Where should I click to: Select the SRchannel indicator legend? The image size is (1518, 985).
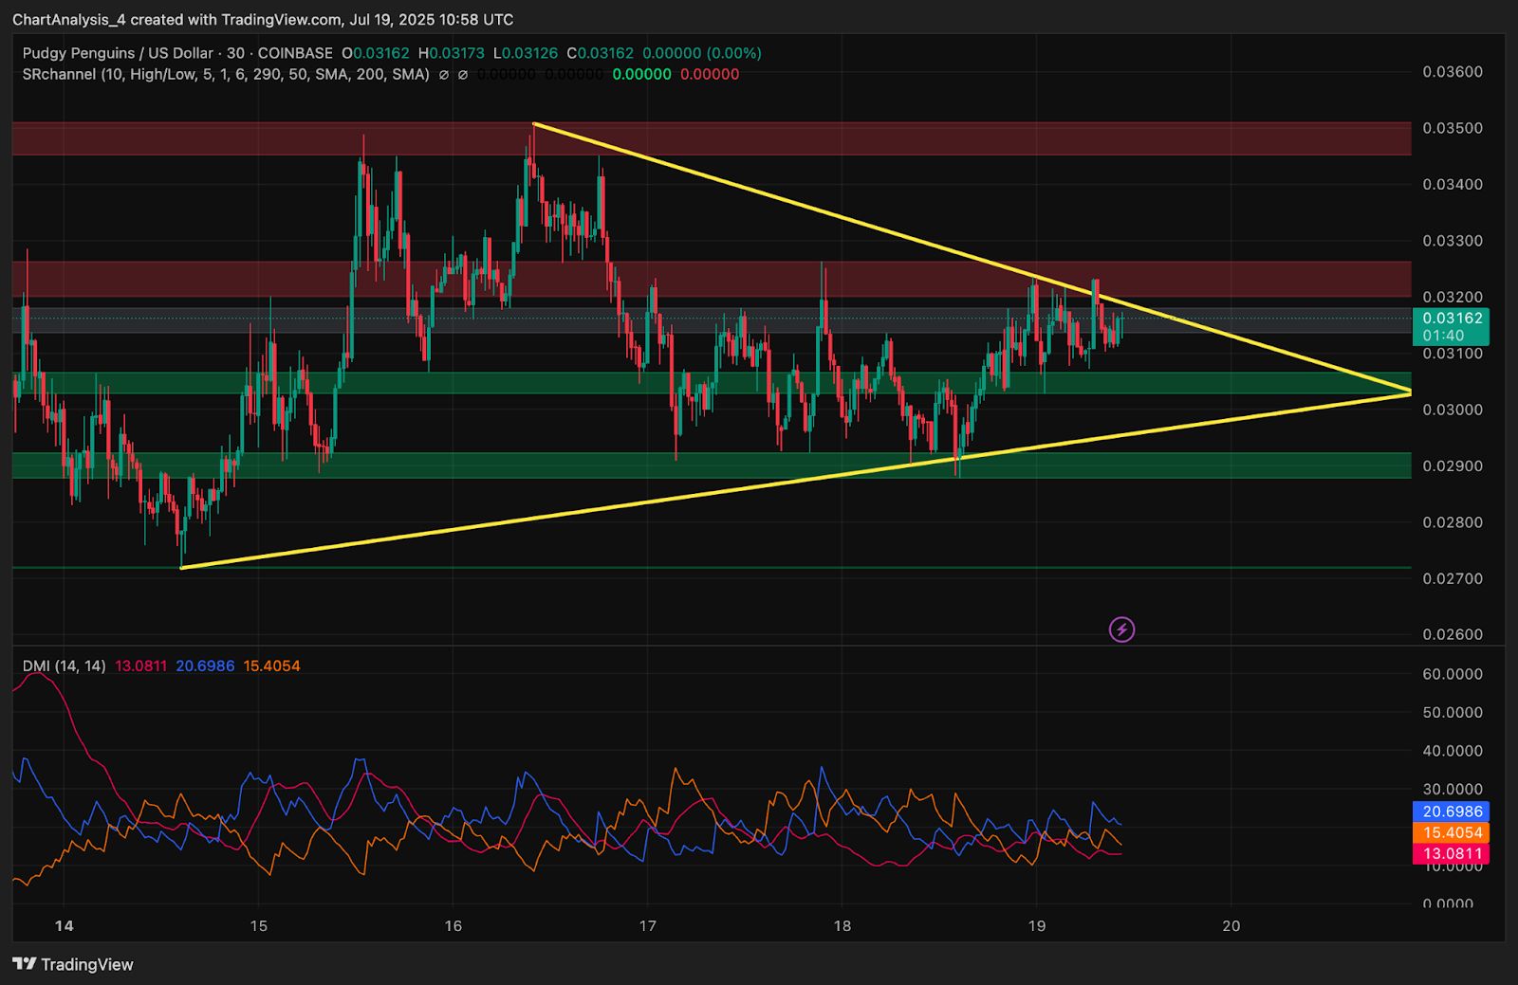(x=226, y=74)
